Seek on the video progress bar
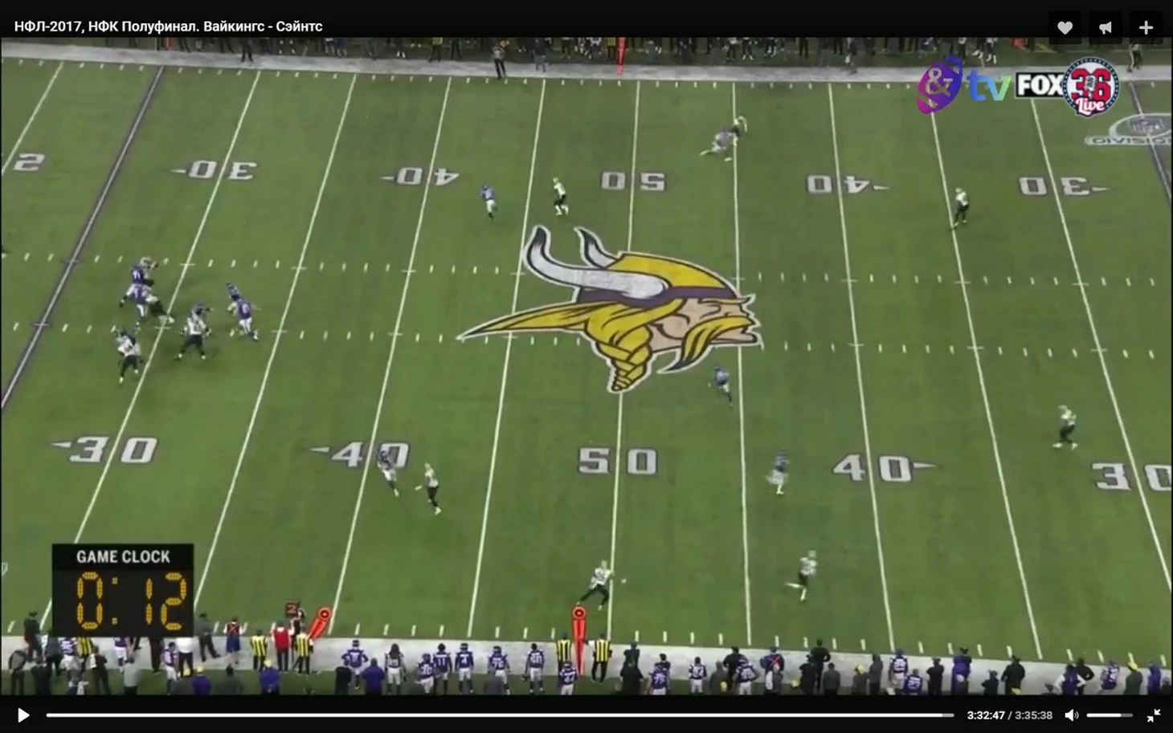Viewport: 1173px width, 733px height. (x=500, y=715)
